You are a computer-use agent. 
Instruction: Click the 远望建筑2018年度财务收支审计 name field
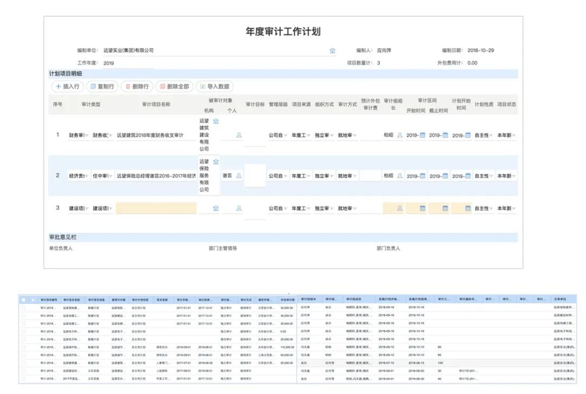156,135
